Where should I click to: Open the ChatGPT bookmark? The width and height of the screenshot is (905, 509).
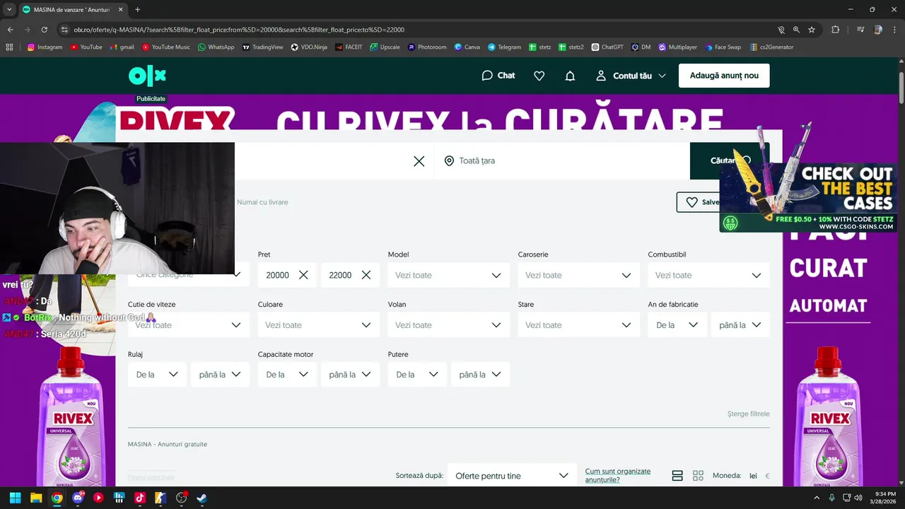(x=607, y=47)
